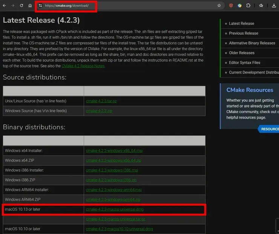Click the CMake Resources heading
The height and width of the screenshot is (234, 279).
(x=250, y=90)
